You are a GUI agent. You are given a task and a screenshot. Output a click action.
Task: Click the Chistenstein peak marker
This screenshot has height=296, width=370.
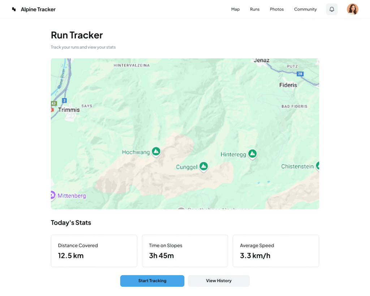[x=318, y=166]
